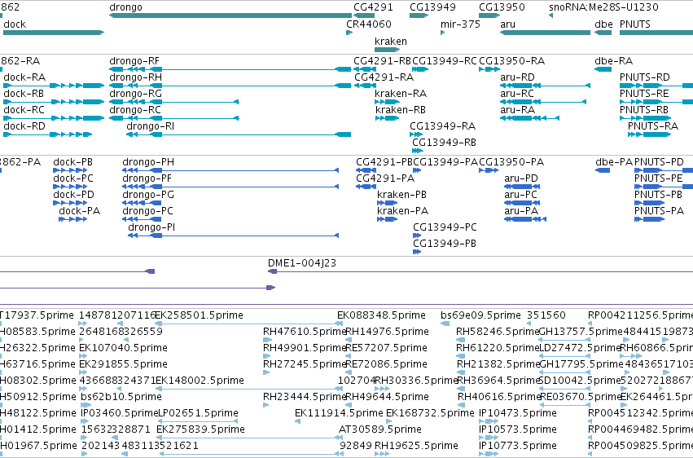Screen dimensions: 693x458
Task: Click protein CG13949-PC
Action: pyautogui.click(x=417, y=236)
